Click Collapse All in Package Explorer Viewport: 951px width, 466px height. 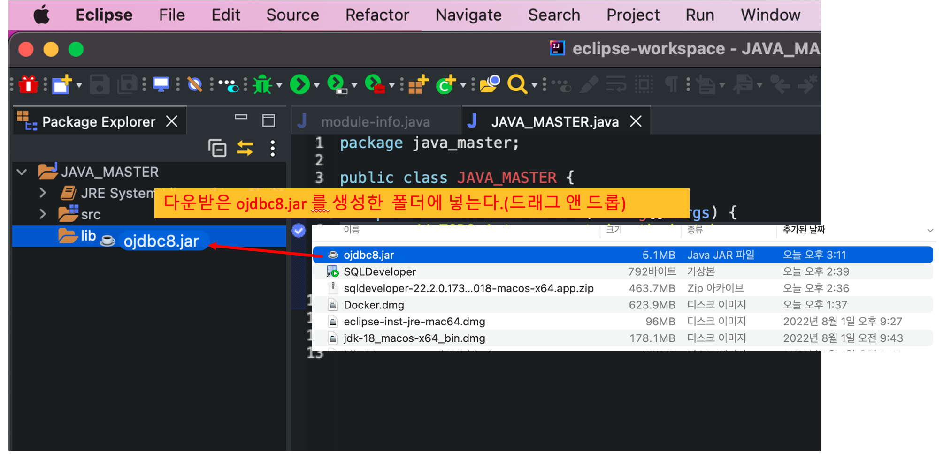coord(217,148)
